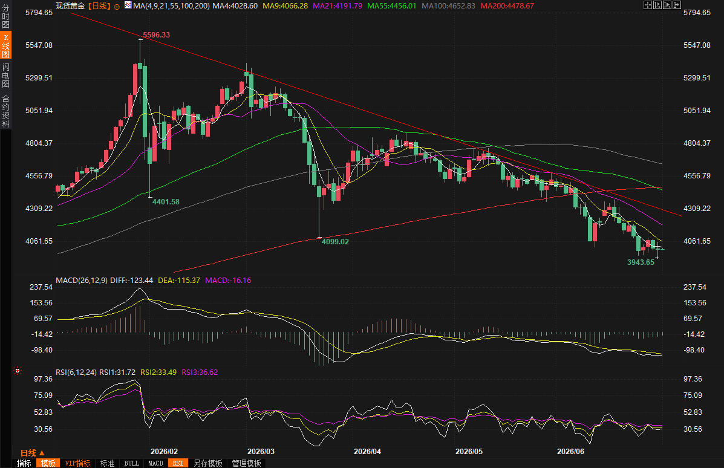
Task: Click the chart playback axis icon
Action: 667,5
